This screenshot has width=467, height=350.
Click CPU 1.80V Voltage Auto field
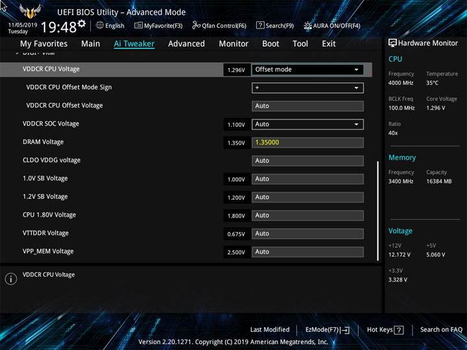(307, 215)
